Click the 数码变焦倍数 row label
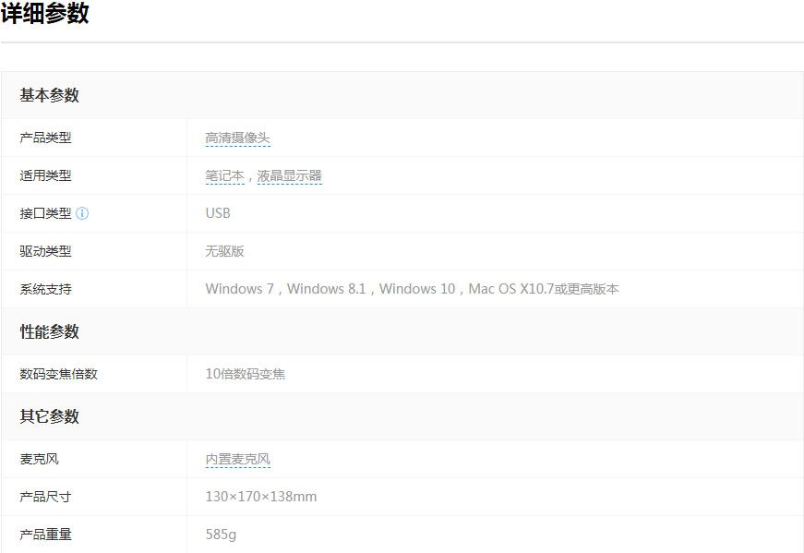Image resolution: width=804 pixels, height=553 pixels. coord(58,374)
